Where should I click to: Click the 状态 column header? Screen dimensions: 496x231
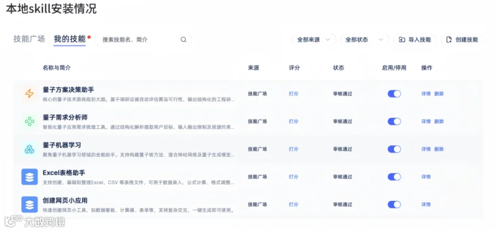(338, 68)
